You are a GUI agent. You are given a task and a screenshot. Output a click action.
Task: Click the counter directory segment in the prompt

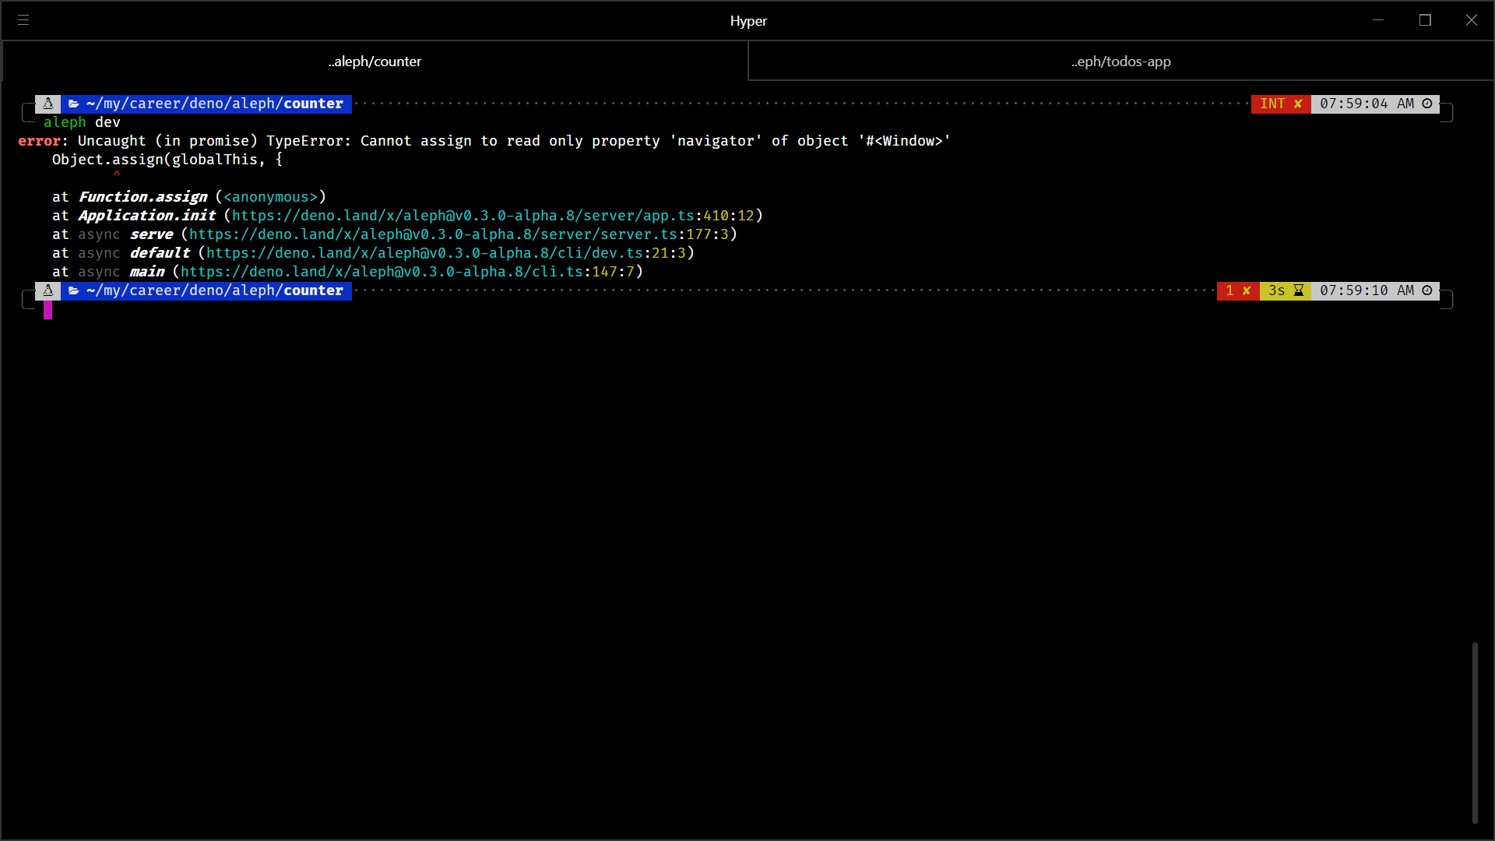click(x=313, y=104)
